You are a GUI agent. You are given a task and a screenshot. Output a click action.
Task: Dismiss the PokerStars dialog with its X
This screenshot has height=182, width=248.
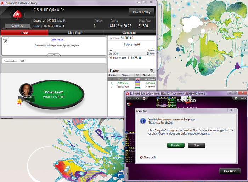pos(232,110)
